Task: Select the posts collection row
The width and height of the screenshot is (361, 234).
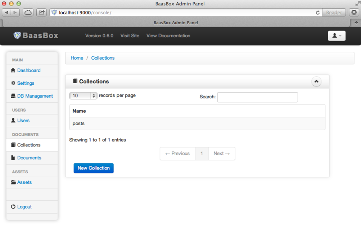Action: (197, 123)
